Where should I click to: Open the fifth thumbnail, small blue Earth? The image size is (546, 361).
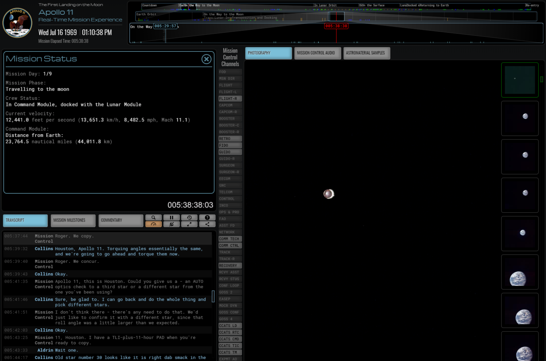point(520,234)
